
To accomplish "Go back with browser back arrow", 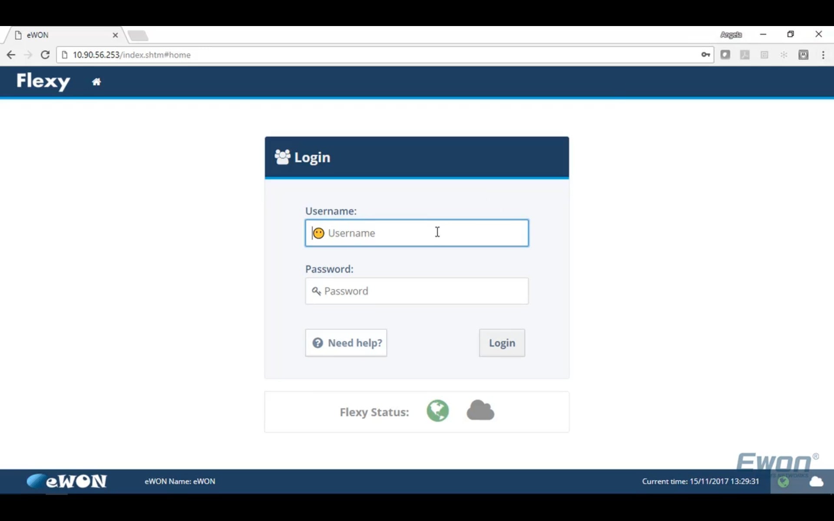I will click(11, 55).
